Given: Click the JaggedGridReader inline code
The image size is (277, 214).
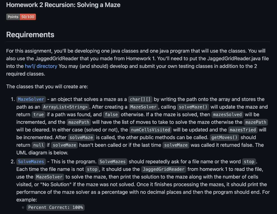Looking at the screenshot, I should point(164,169).
